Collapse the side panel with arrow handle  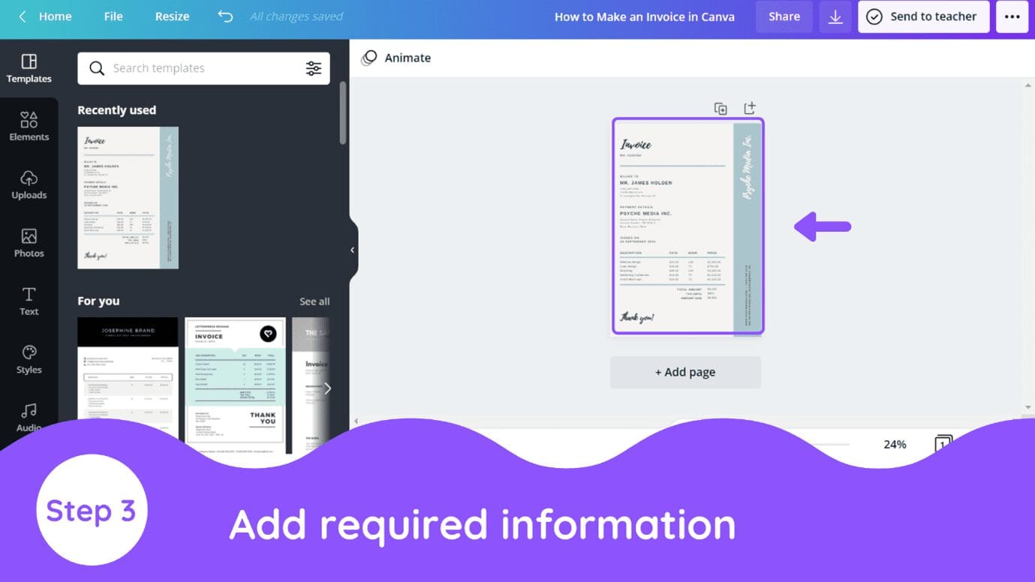click(x=353, y=250)
